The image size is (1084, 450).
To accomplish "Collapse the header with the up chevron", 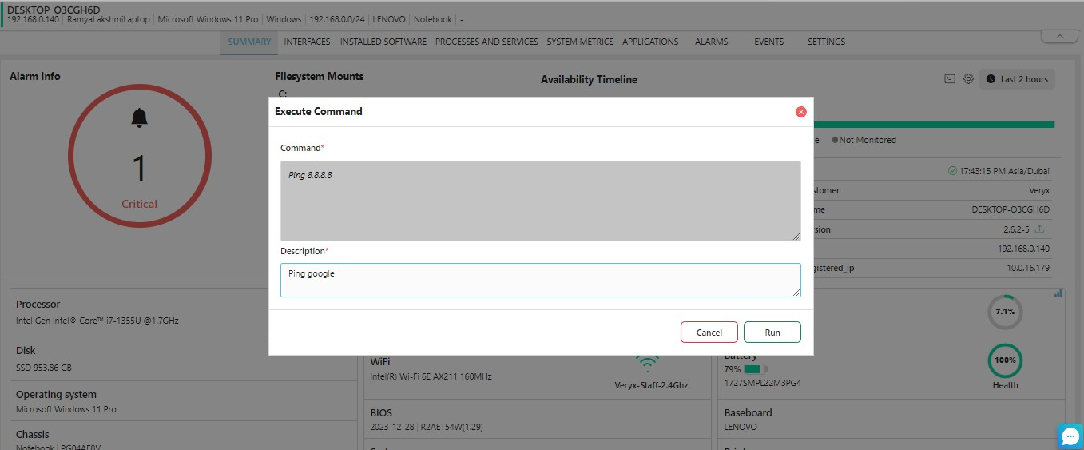I will [1060, 37].
